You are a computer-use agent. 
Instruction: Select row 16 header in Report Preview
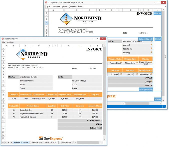tap(3, 99)
